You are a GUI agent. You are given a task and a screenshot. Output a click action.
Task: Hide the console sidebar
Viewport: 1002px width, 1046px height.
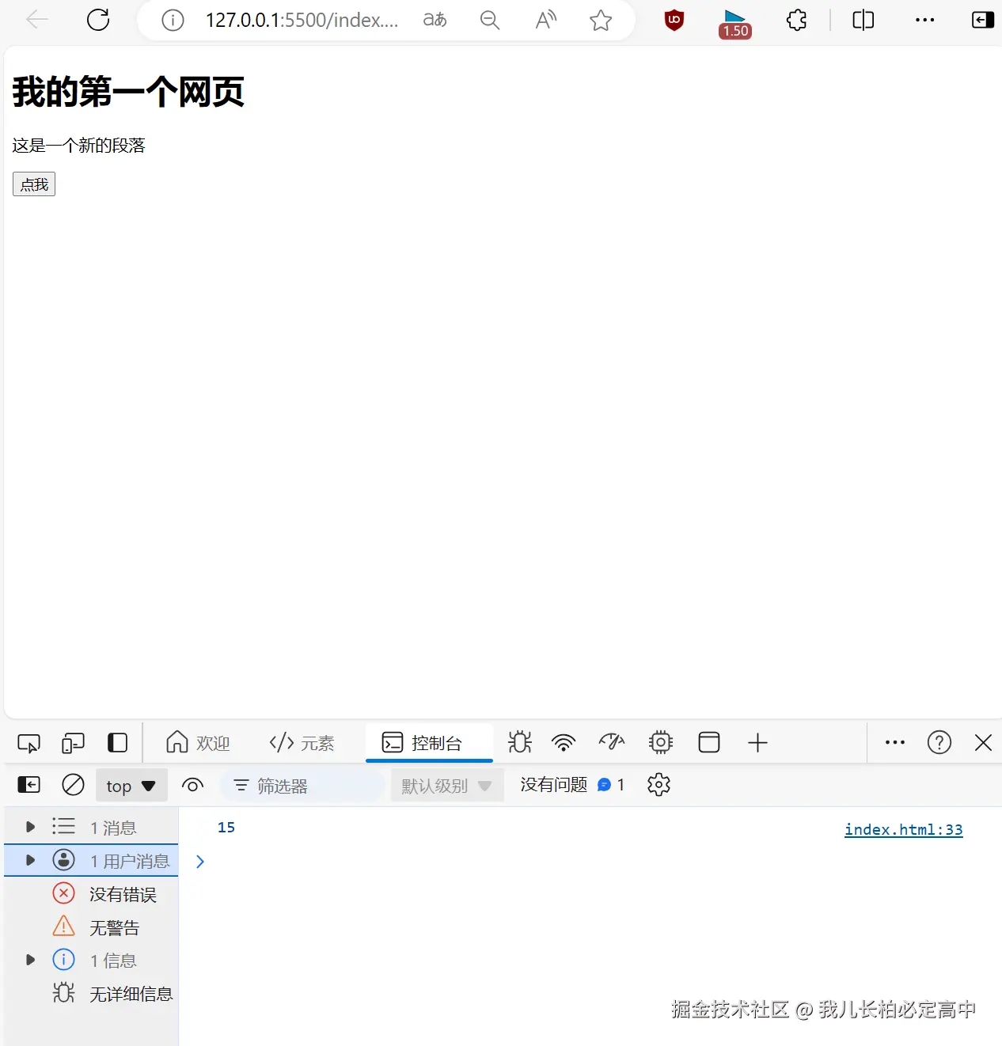tap(28, 785)
